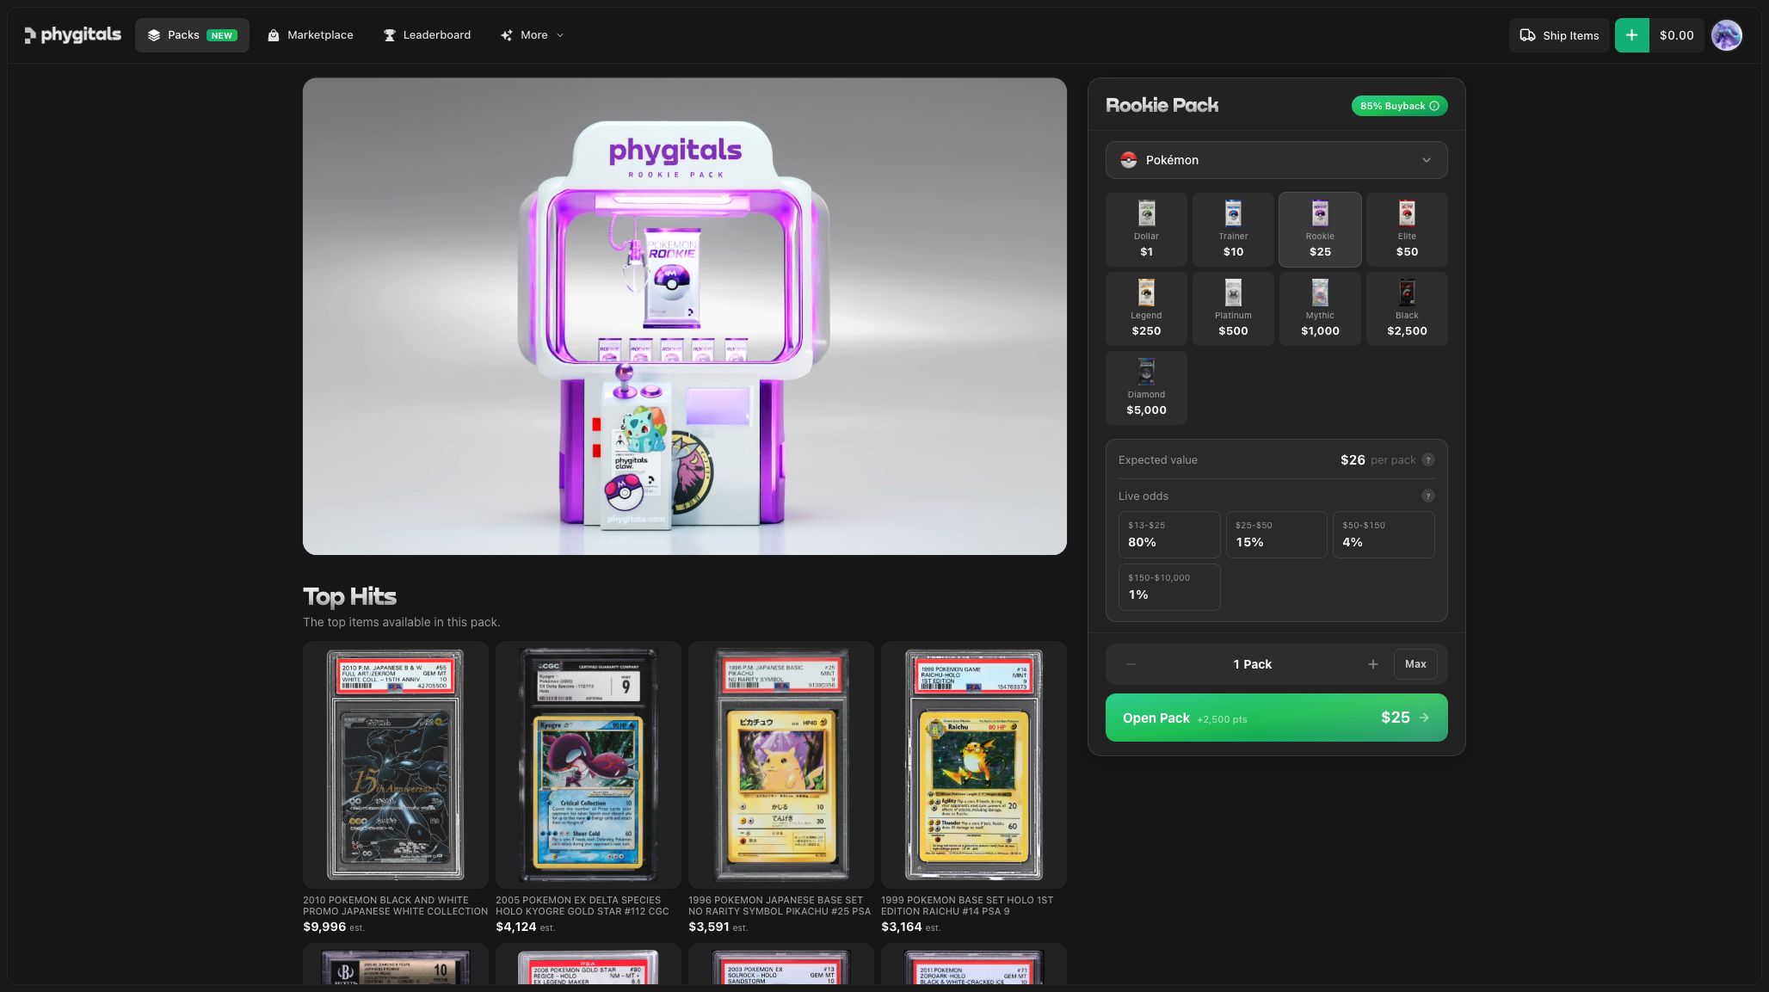Click the Ship Items button

point(1558,35)
